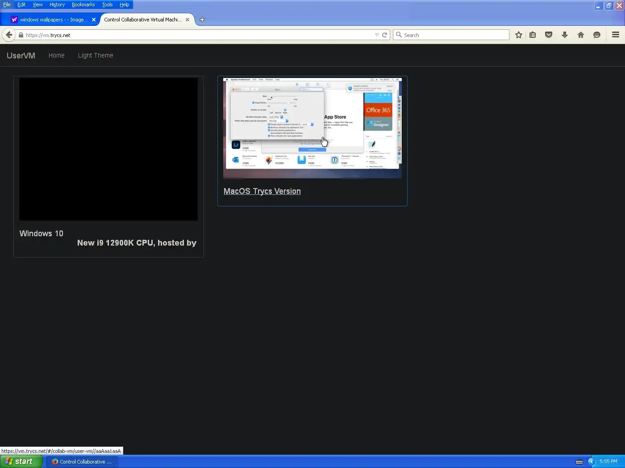Open the chat smiley icon in toolbar
This screenshot has height=468, width=625.
[x=597, y=35]
